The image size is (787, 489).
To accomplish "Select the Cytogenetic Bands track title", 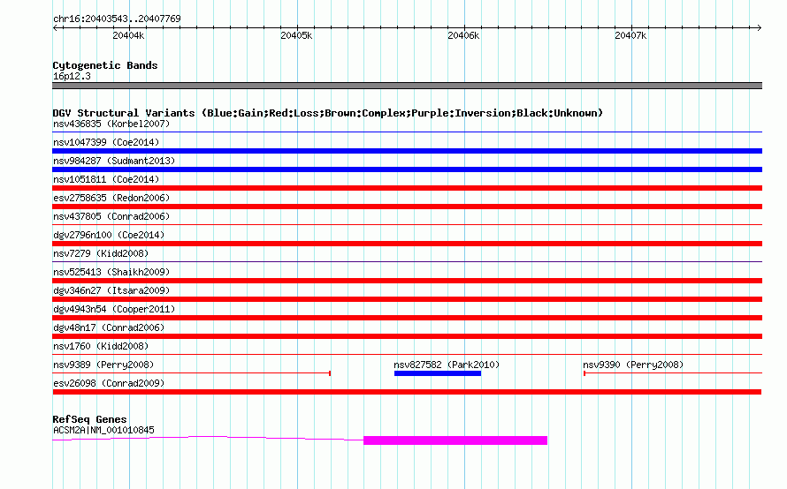I will tap(105, 65).
